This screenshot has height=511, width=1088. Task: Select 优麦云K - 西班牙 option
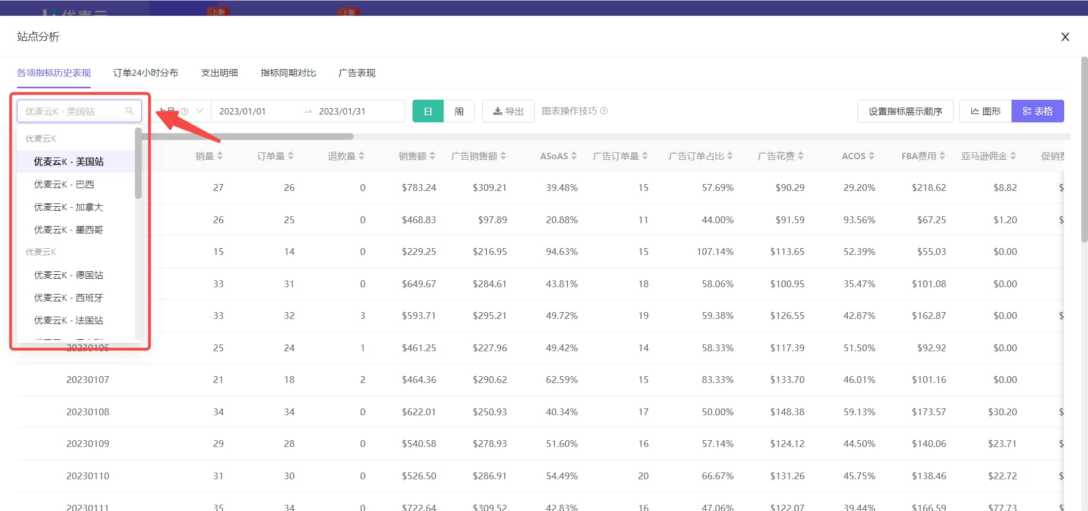click(75, 297)
